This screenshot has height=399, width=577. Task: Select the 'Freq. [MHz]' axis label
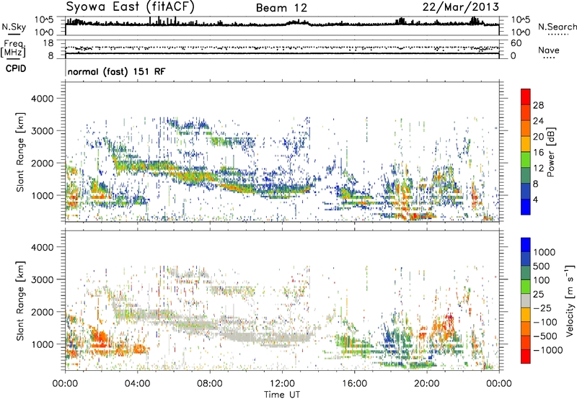[13, 48]
